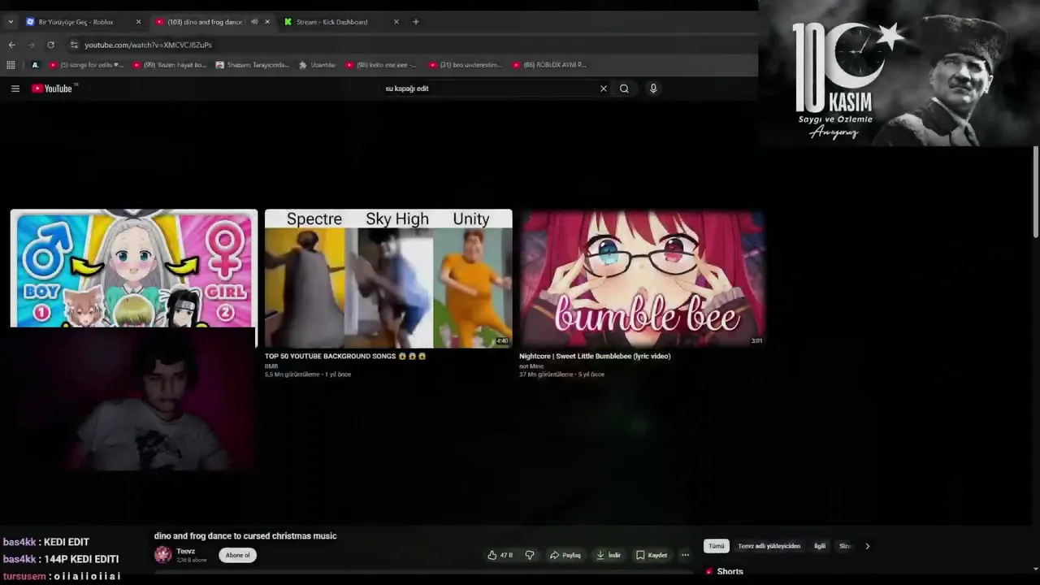Open the Teevz channel name
1040x585 pixels.
pyautogui.click(x=185, y=551)
